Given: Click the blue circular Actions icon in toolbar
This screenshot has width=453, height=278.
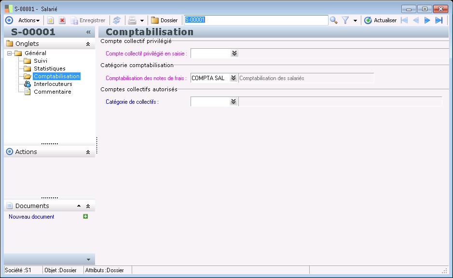Looking at the screenshot, I should point(9,20).
